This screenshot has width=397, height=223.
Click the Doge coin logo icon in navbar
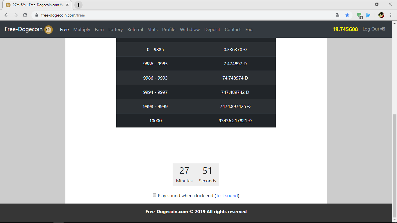pyautogui.click(x=49, y=29)
